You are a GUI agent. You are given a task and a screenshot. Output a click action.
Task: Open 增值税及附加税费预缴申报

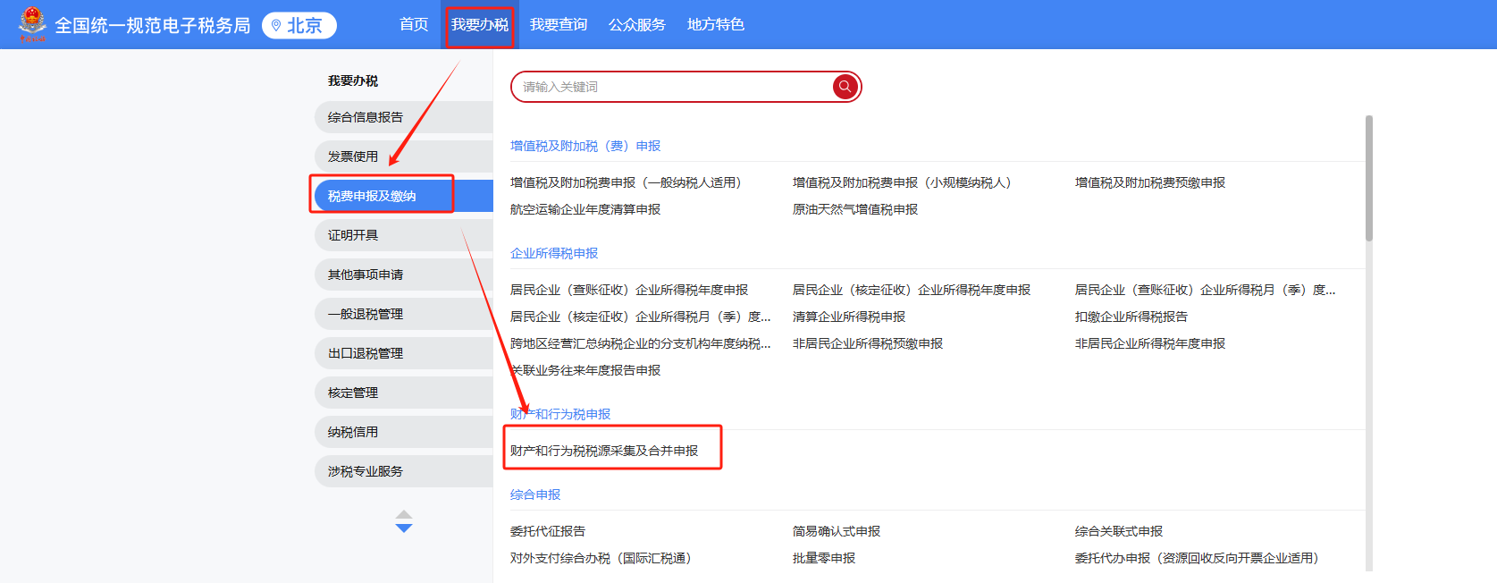click(1150, 182)
